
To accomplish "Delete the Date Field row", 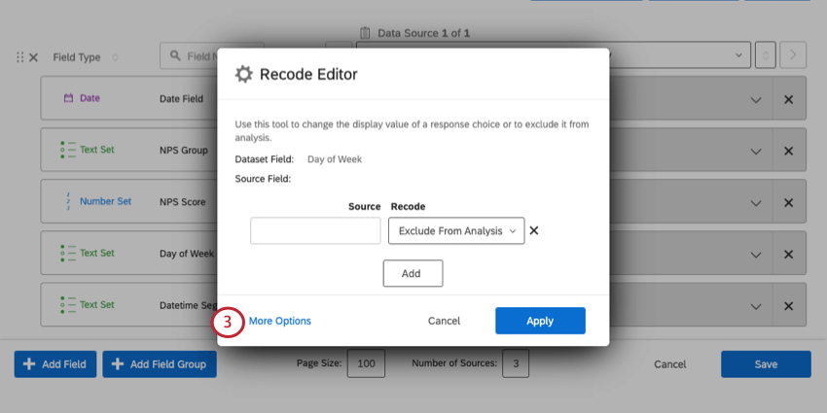I will (788, 99).
